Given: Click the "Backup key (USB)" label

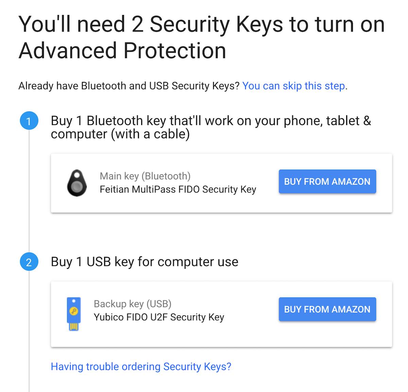Looking at the screenshot, I should tap(132, 304).
